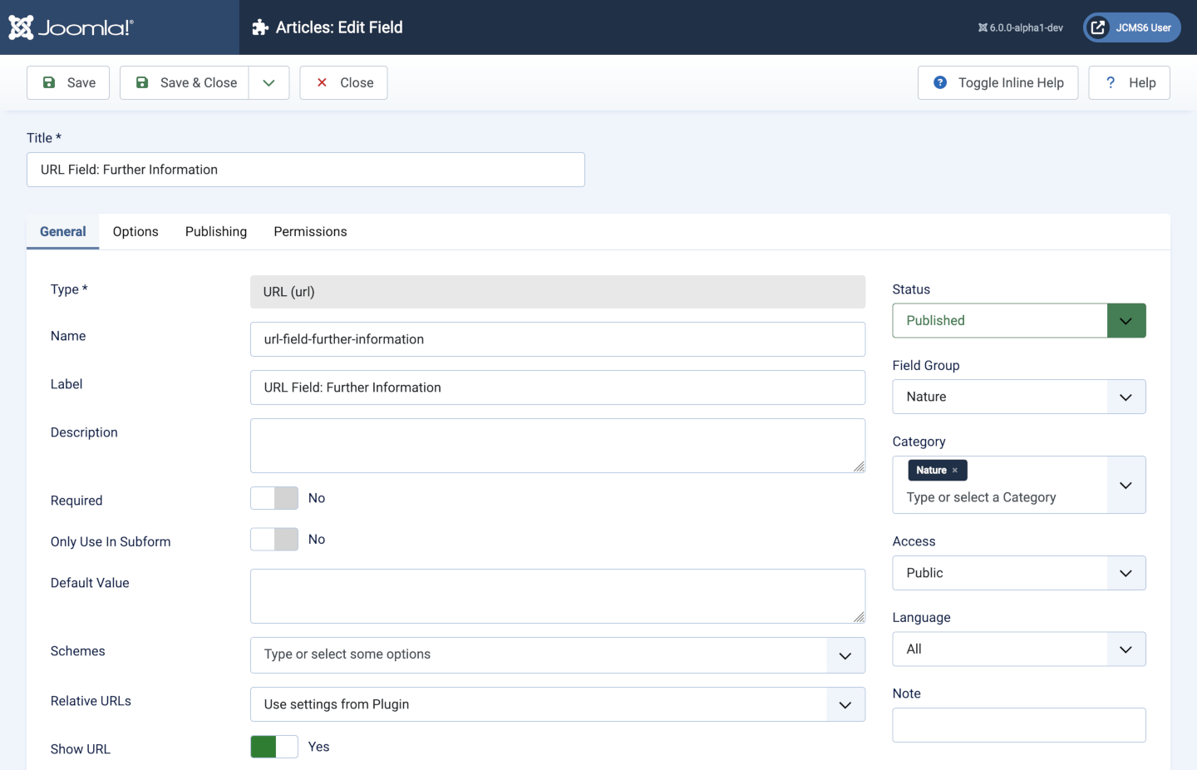This screenshot has height=770, width=1197.
Task: Open the Permissions tab
Action: (310, 231)
